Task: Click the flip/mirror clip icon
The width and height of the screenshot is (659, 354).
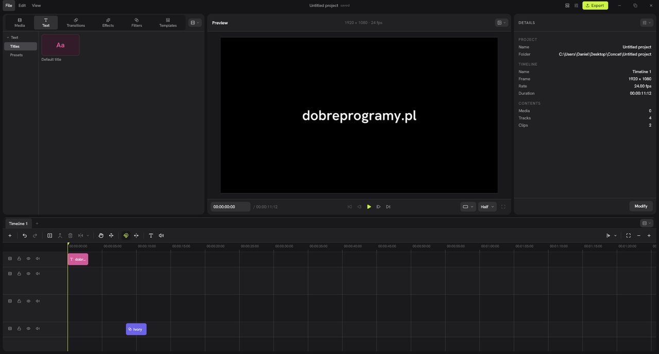Action: click(81, 236)
